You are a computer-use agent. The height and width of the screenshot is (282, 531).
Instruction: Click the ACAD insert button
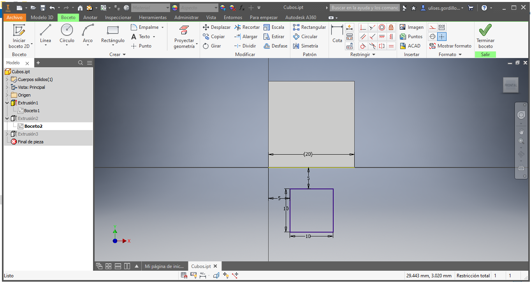click(410, 46)
